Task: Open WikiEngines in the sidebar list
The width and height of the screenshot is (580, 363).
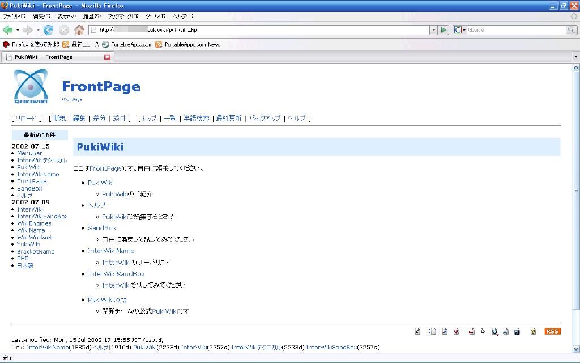Action: click(34, 223)
